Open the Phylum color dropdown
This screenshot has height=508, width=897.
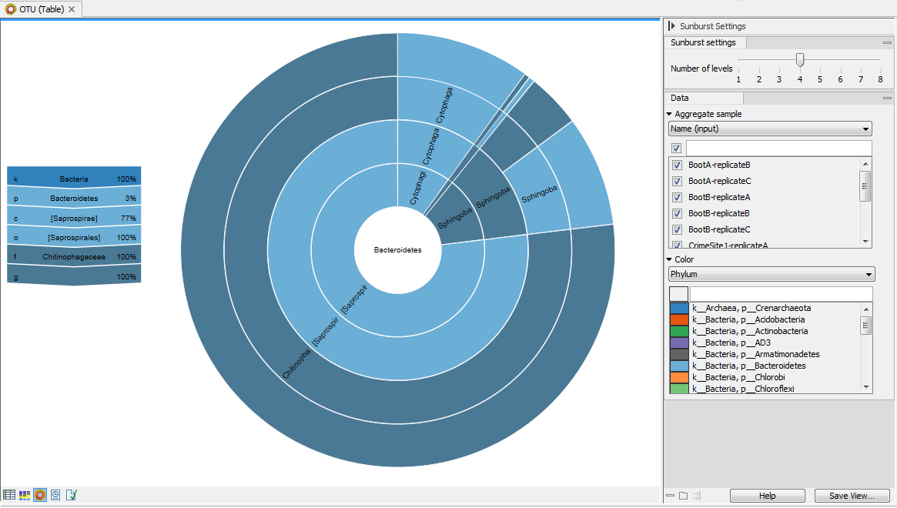point(771,274)
